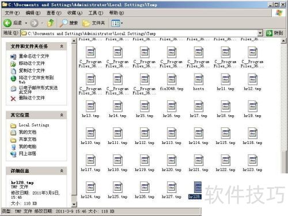Open the 查看(V) menu
Image resolution: width=288 pixels, height=216 pixels.
click(54, 13)
